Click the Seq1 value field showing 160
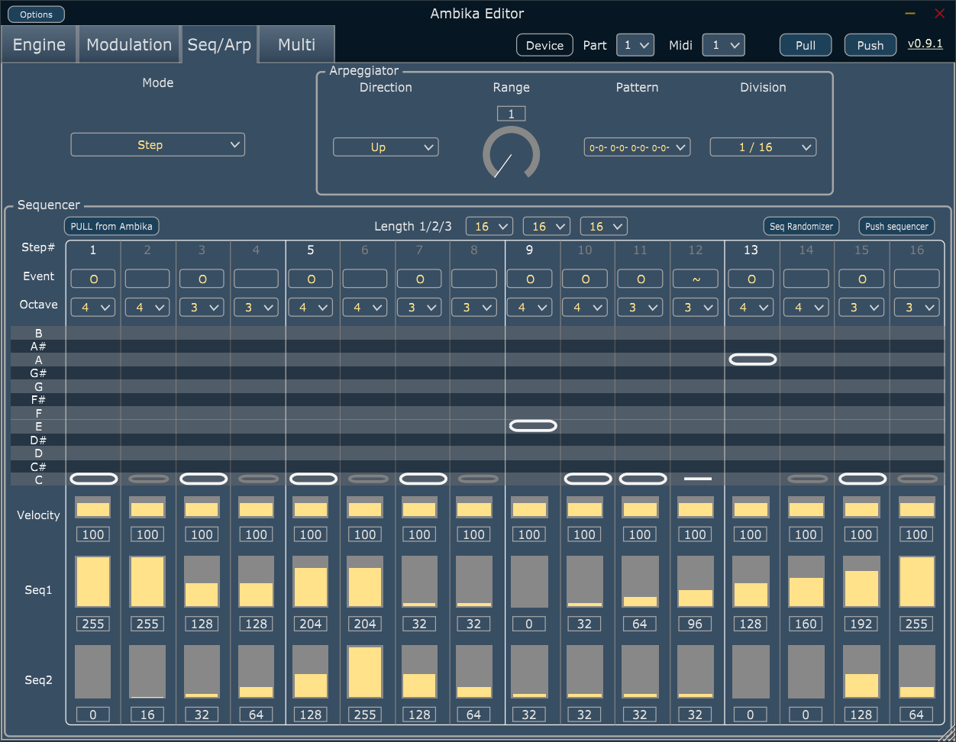Screen dimensions: 956x742 [x=806, y=624]
